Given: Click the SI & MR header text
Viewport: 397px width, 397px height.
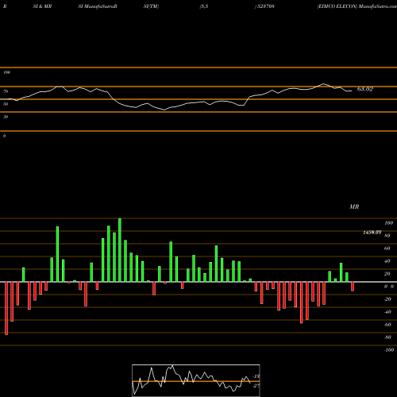Looking at the screenshot, I should click(42, 6).
